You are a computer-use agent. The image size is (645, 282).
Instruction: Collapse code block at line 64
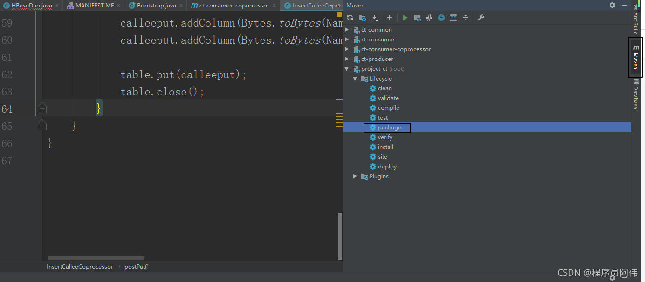(42, 108)
